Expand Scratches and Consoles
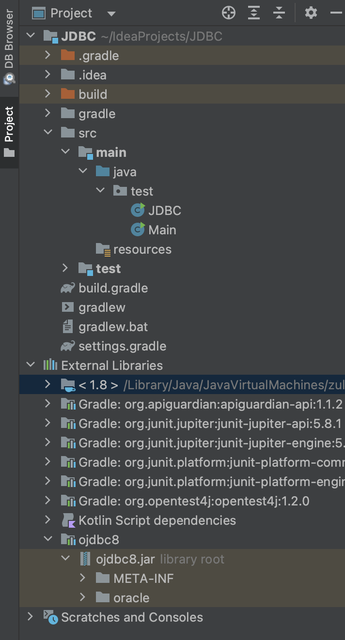The image size is (345, 640). click(x=30, y=617)
